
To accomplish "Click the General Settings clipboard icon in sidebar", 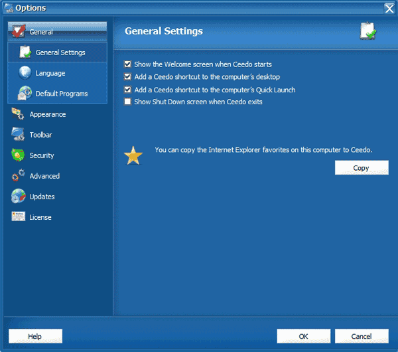I will pos(25,52).
